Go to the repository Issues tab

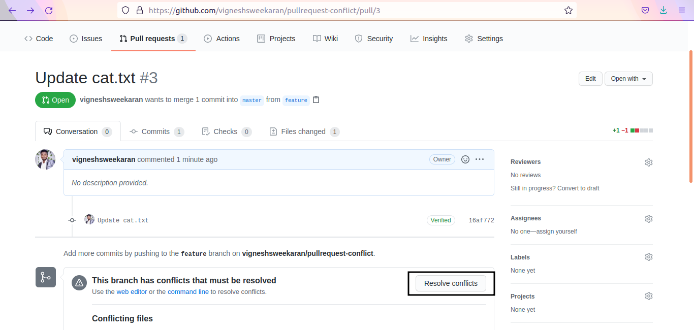pyautogui.click(x=86, y=39)
